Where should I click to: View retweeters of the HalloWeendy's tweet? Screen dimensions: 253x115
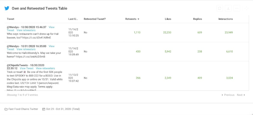pos(26,49)
